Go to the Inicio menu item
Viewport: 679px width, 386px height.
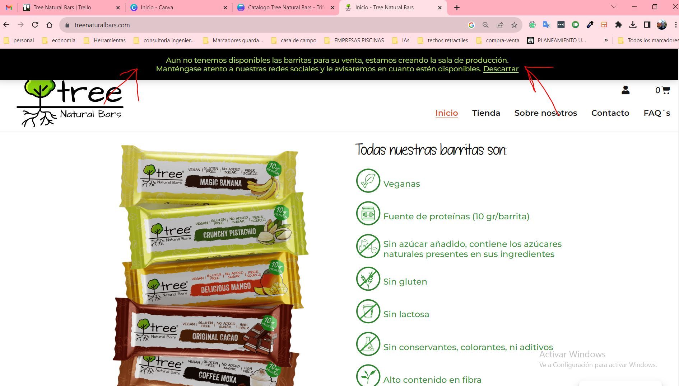pos(447,113)
